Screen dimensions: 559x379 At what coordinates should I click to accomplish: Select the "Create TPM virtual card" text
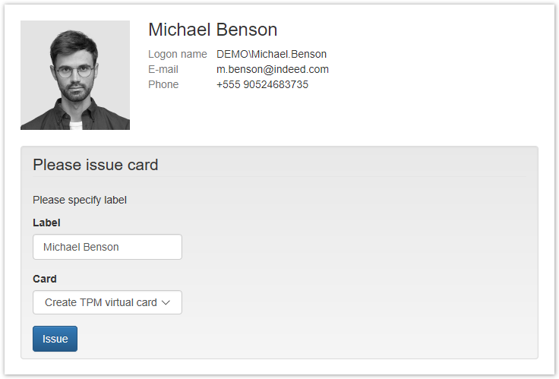pos(100,302)
